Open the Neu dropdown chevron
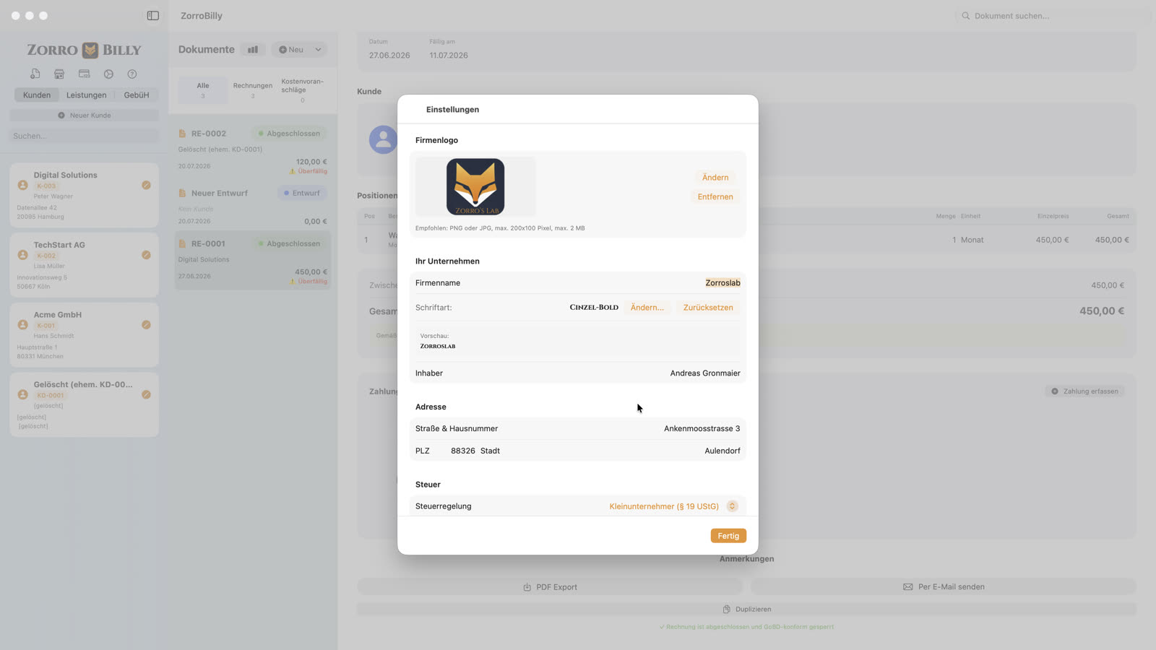This screenshot has height=650, width=1156. 318,50
